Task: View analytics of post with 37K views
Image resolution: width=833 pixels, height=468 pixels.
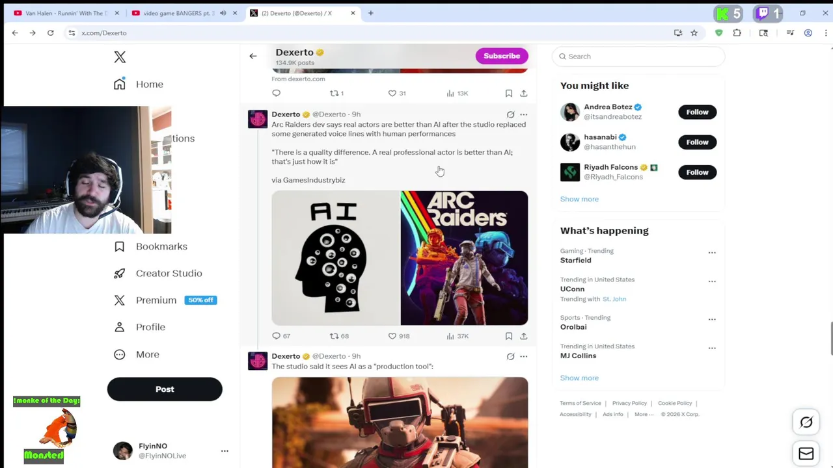Action: (457, 336)
